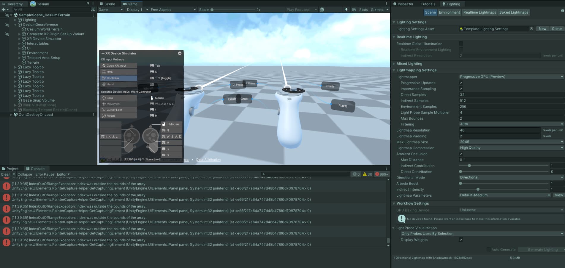Toggle Ambient Occlusion checkbox

pos(461,154)
